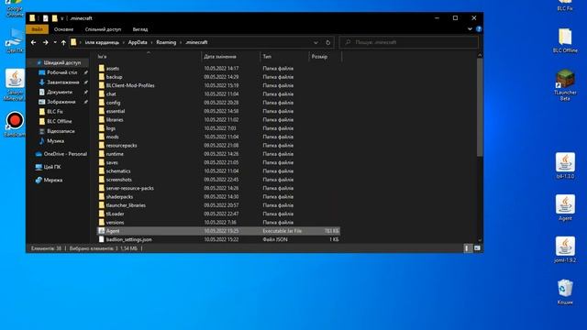The width and height of the screenshot is (587, 330).
Task: Expand the ribbon with the chevron
Action: tap(470, 28)
